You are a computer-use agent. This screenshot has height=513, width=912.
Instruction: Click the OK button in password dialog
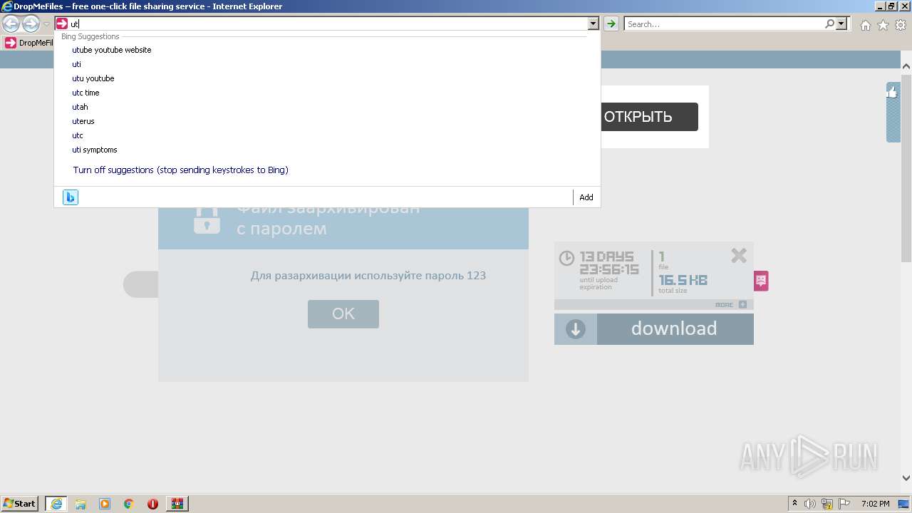click(x=343, y=314)
